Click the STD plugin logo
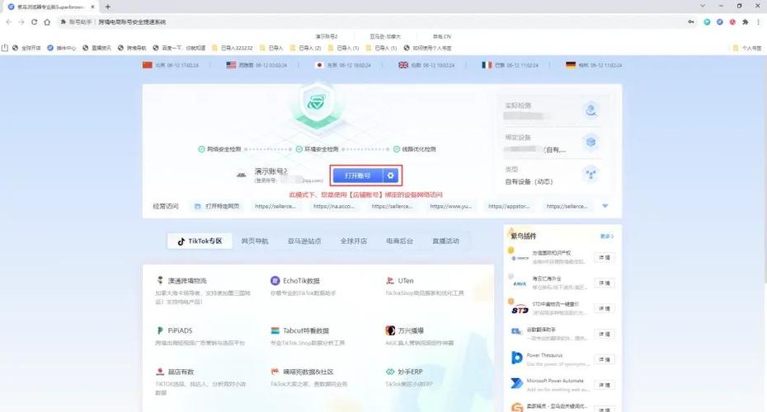 520,310
